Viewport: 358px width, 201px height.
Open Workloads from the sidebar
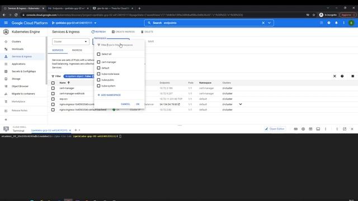(17, 49)
